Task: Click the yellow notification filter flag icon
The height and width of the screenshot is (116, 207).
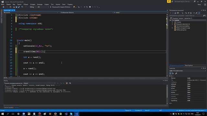Action: coord(169,1)
